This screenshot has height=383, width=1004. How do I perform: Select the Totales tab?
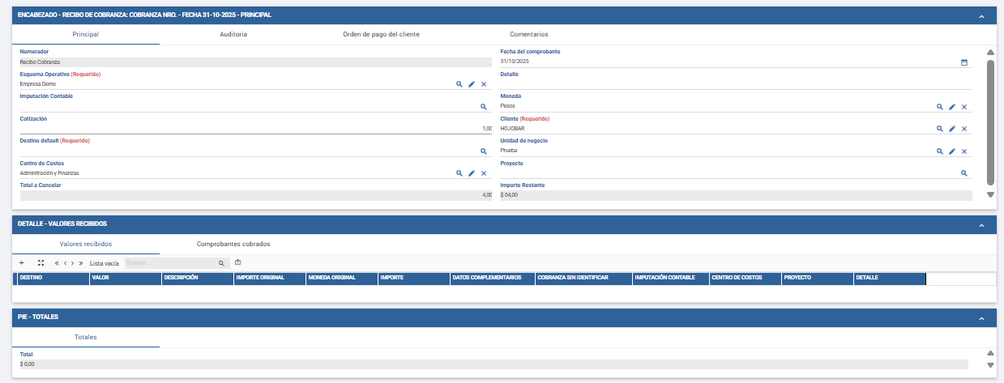click(x=86, y=337)
